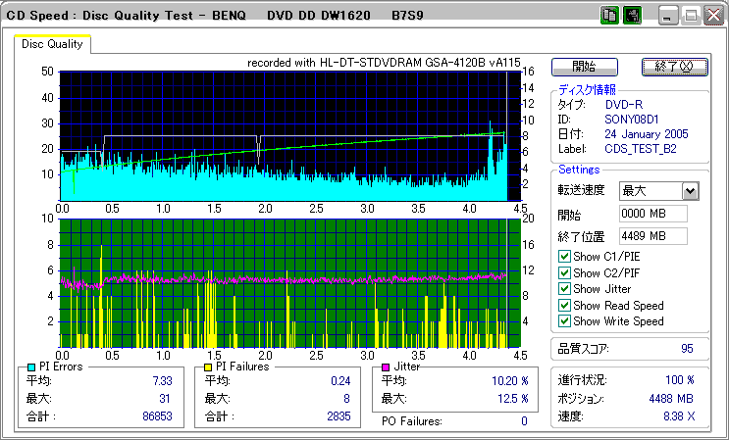This screenshot has height=440, width=729.
Task: Uncheck Show Write Speed option
Action: tap(564, 321)
